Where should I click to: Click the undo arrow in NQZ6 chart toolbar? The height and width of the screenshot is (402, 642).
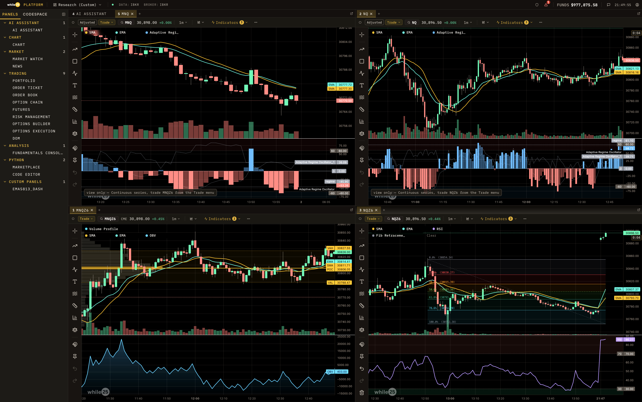[x=362, y=368]
